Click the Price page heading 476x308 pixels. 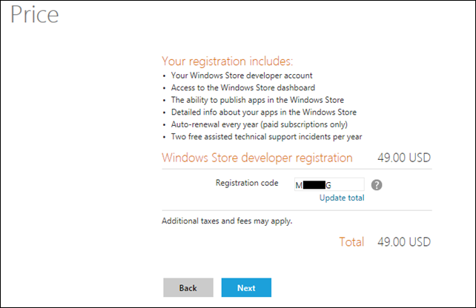(x=34, y=16)
